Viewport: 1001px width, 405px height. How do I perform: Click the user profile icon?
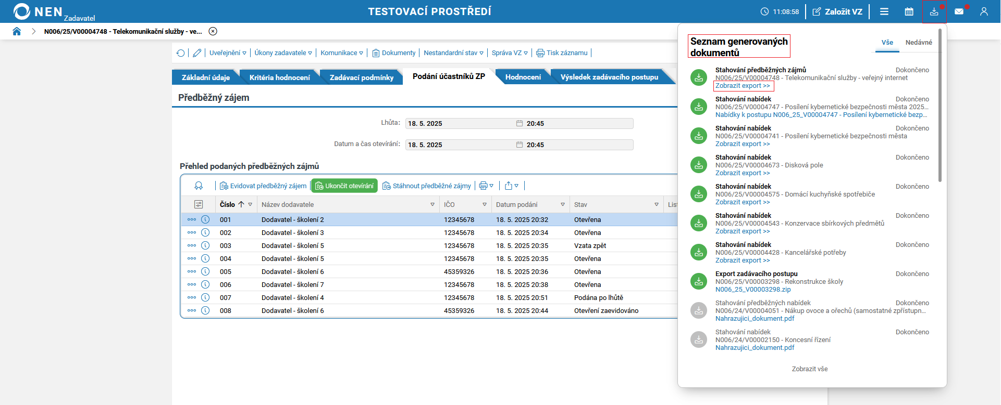[984, 11]
